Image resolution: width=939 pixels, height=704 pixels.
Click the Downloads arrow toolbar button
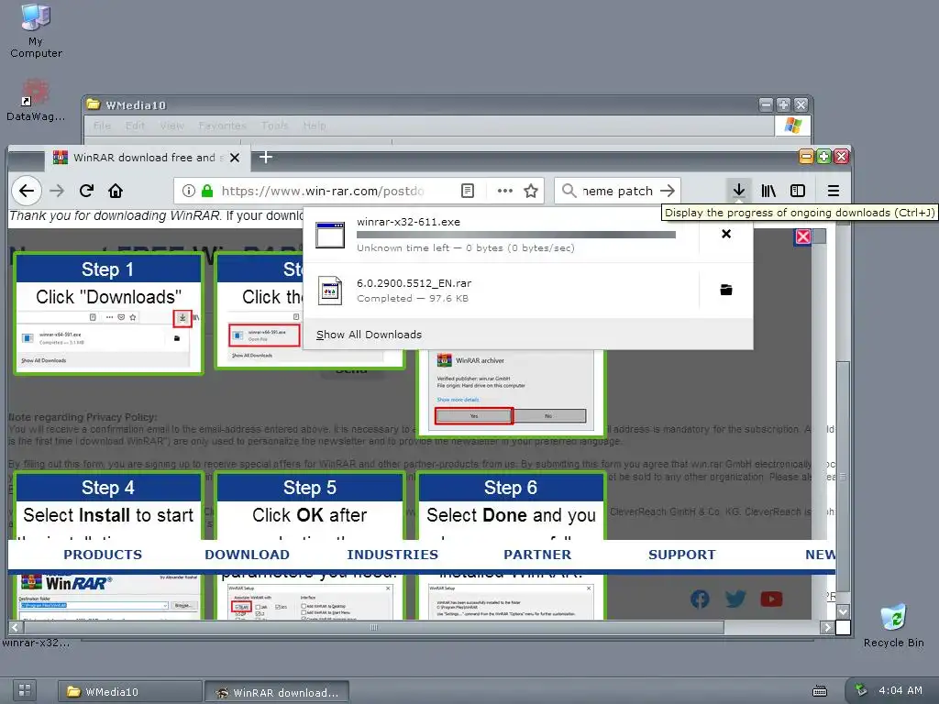[x=739, y=191]
